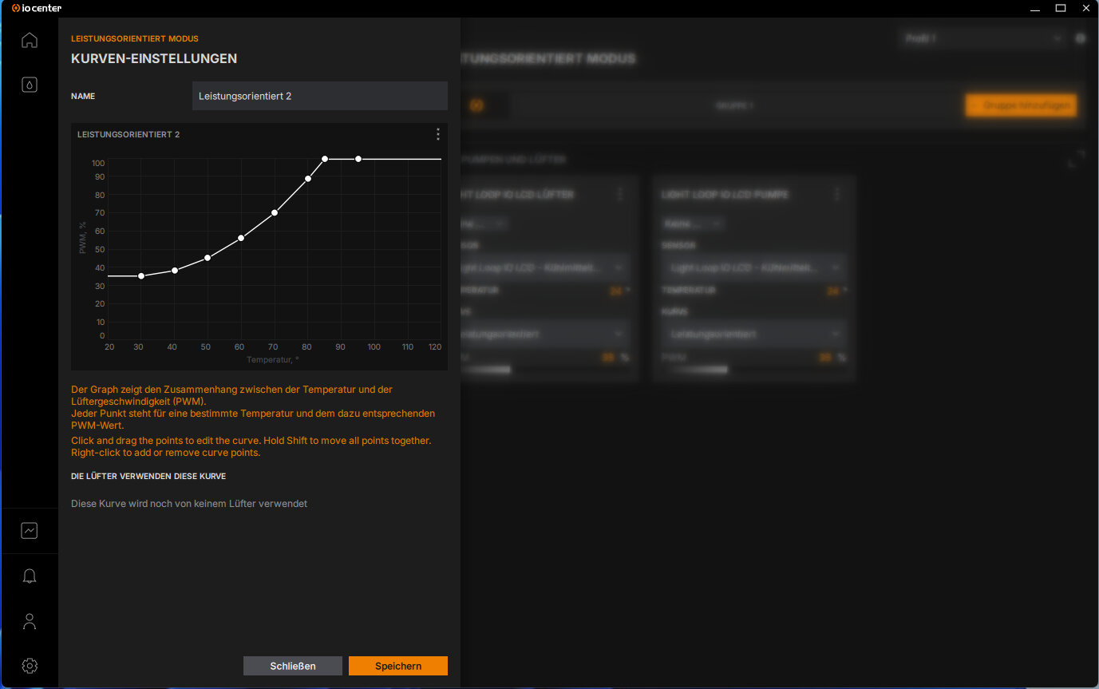This screenshot has width=1099, height=689.
Task: Click the 'PWM, %' axis label
Action: [82, 239]
